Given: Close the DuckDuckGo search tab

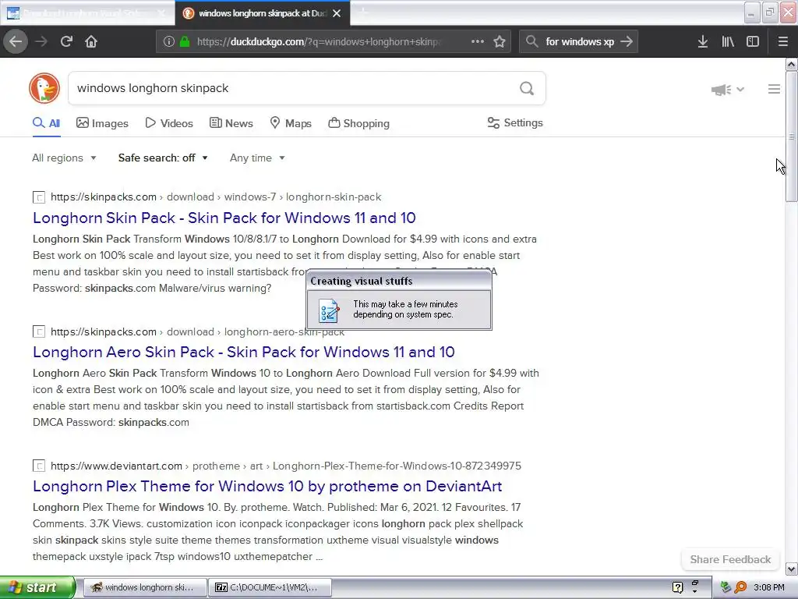Looking at the screenshot, I should pyautogui.click(x=337, y=13).
